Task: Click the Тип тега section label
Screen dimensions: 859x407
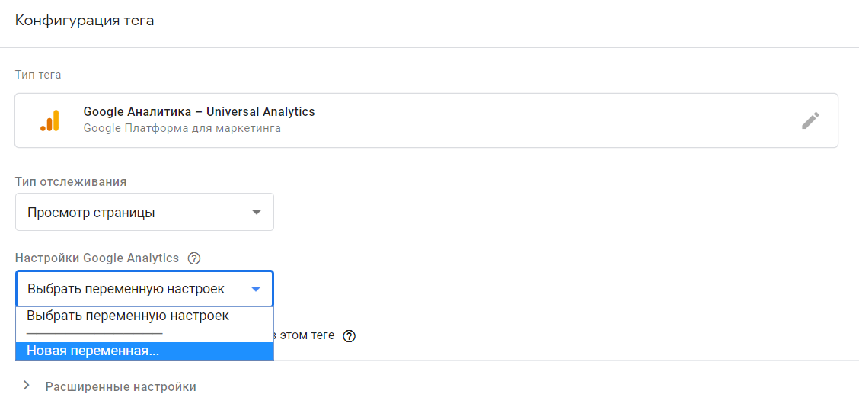Action: pyautogui.click(x=38, y=75)
